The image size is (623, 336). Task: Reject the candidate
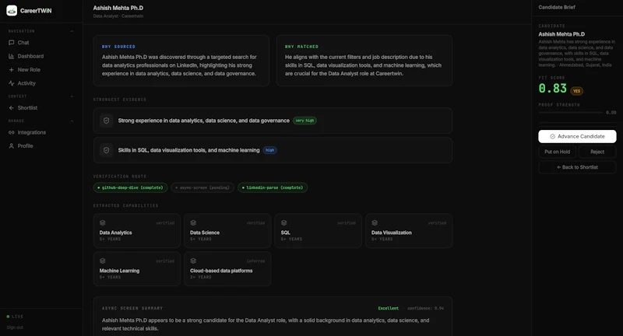tap(597, 152)
